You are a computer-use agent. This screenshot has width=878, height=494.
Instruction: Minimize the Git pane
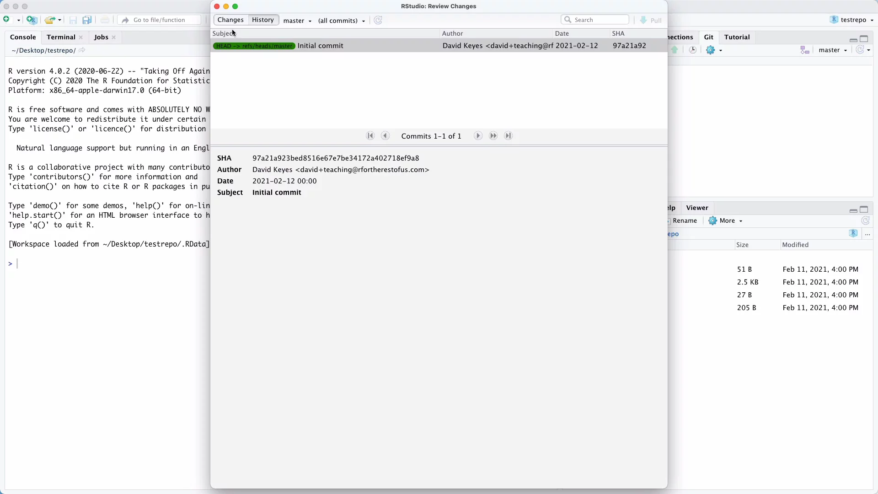tap(854, 39)
